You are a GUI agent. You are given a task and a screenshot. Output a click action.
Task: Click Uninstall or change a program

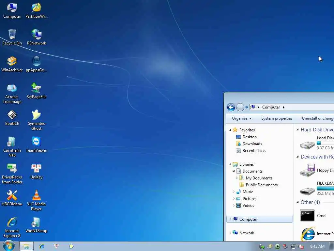coord(318,118)
